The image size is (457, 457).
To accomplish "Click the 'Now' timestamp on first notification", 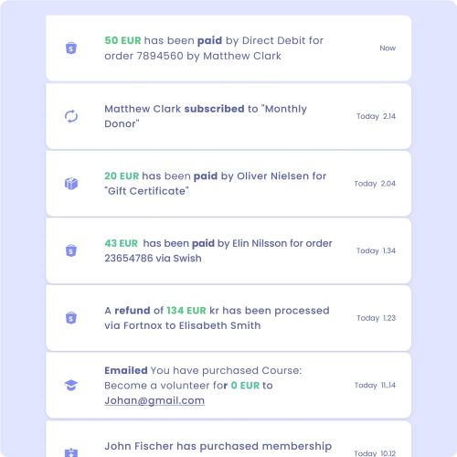I will tap(388, 48).
